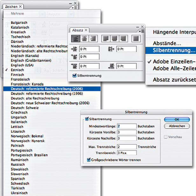Image resolution: width=196 pixels, height=196 pixels.
Task: Align paragraph text right in Absatz panel
Action: coord(93,38)
